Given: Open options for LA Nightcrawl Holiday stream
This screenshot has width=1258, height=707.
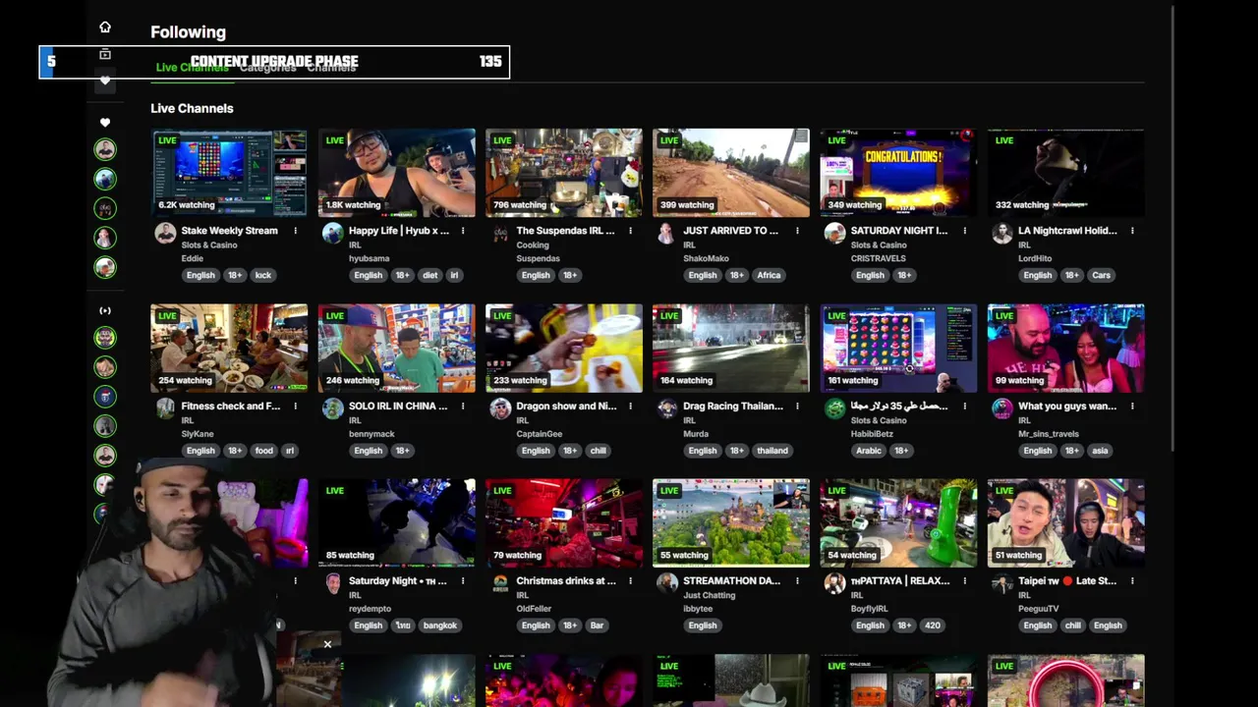Looking at the screenshot, I should (x=1132, y=231).
